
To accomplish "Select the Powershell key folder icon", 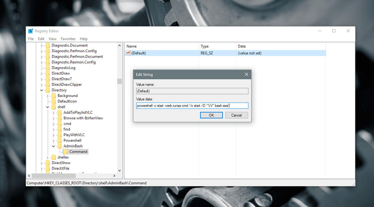I will tap(60, 140).
